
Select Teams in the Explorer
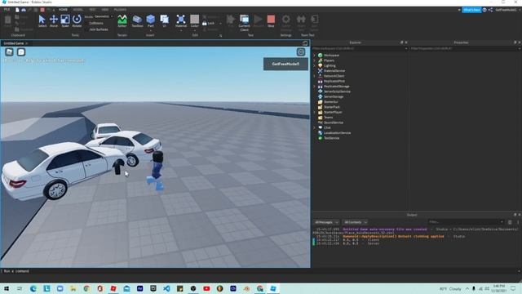[x=328, y=118]
